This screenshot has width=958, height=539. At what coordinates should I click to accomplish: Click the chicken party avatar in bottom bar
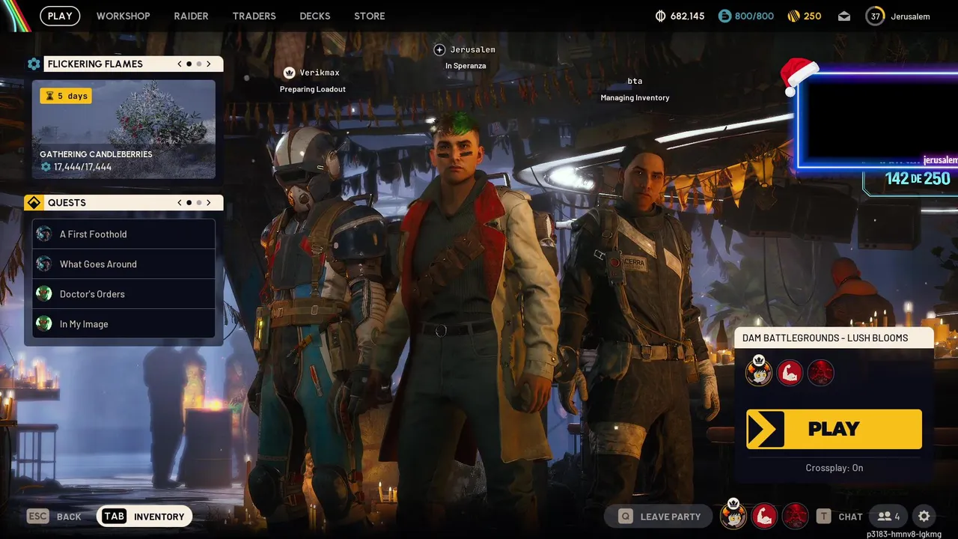coord(733,515)
